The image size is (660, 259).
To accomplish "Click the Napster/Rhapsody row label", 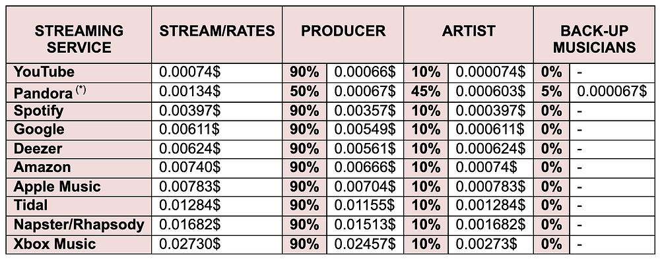I will click(79, 225).
